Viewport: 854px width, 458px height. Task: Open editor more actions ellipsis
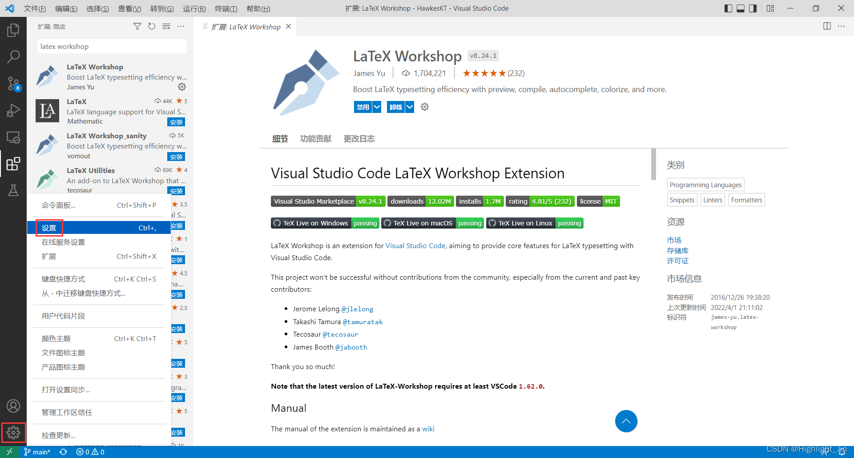tap(841, 26)
